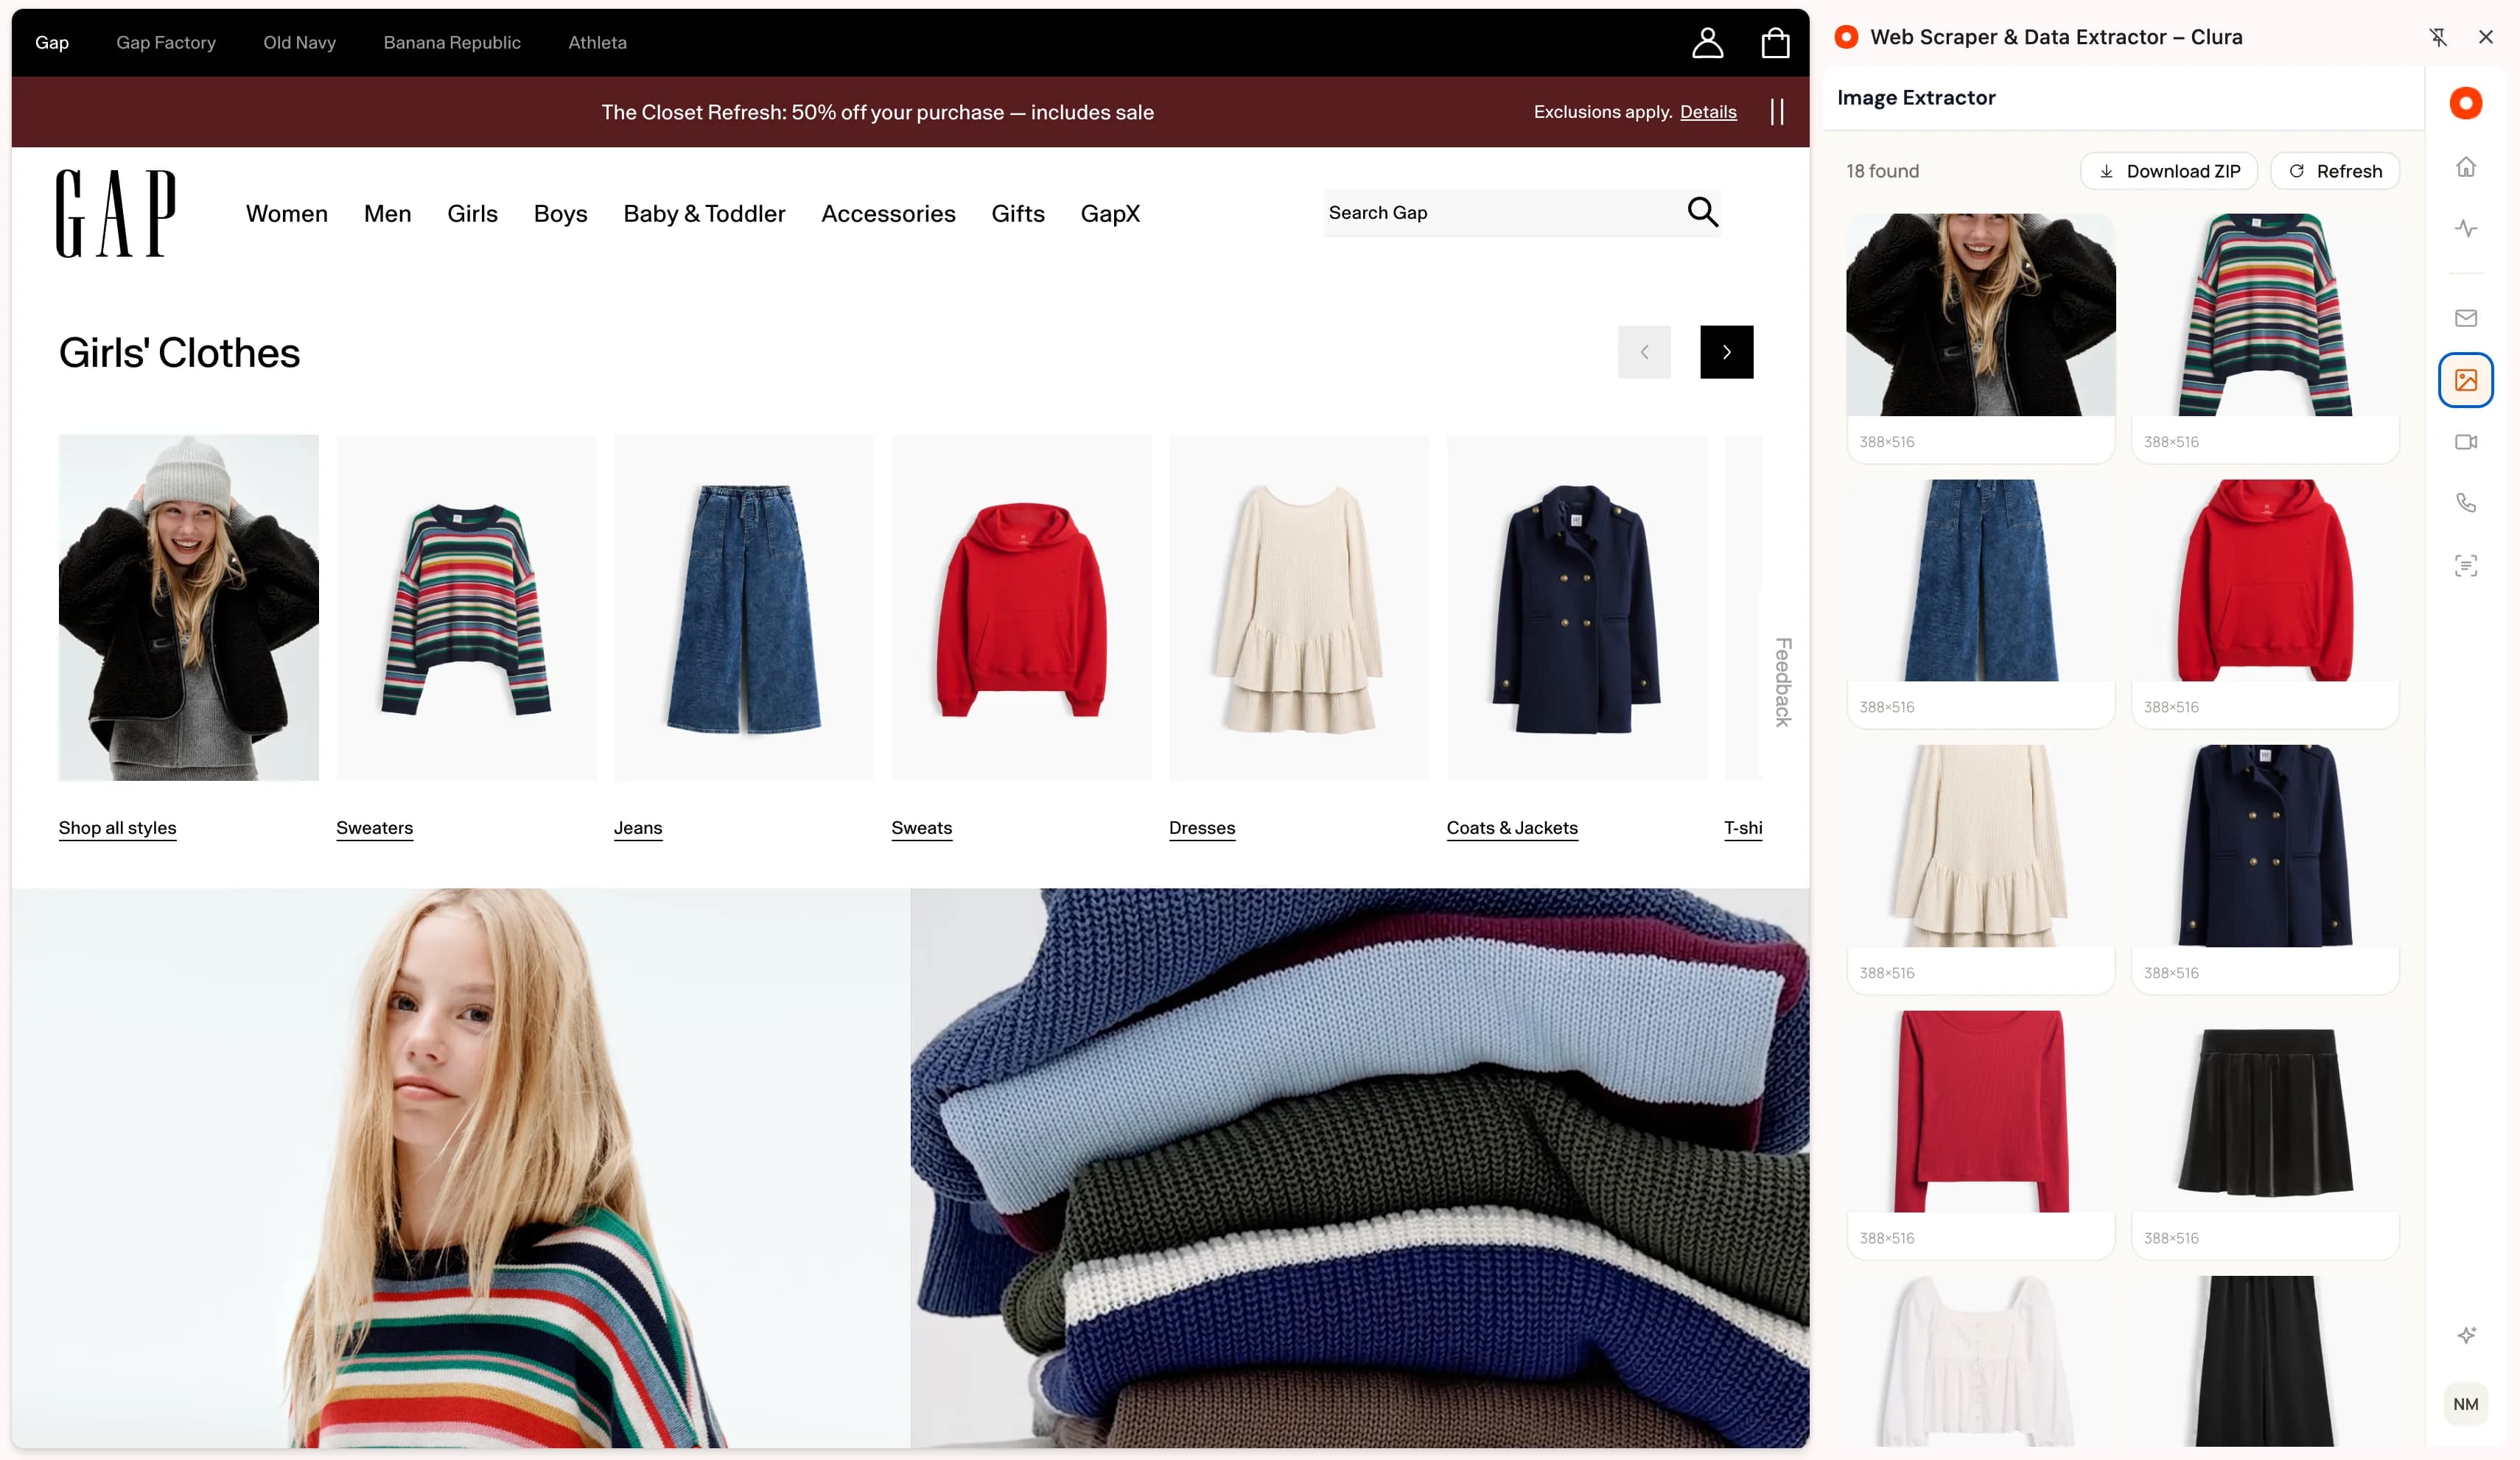Click the Details link in promo banner
Viewport: 2520px width, 1460px height.
1708,112
